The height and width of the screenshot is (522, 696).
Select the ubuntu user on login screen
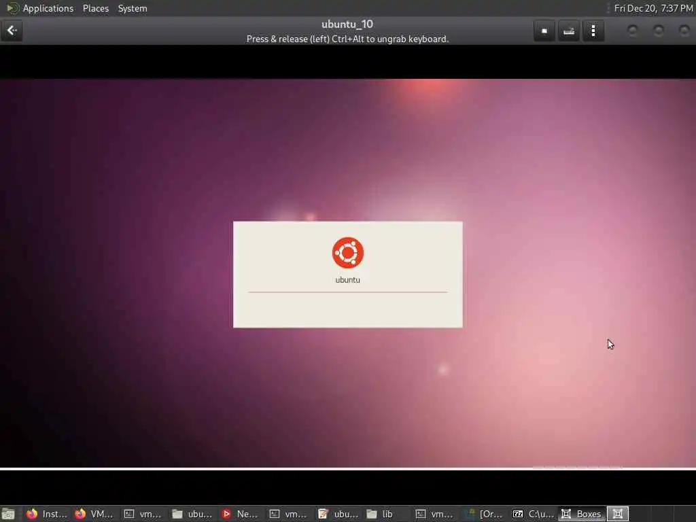[x=347, y=279]
